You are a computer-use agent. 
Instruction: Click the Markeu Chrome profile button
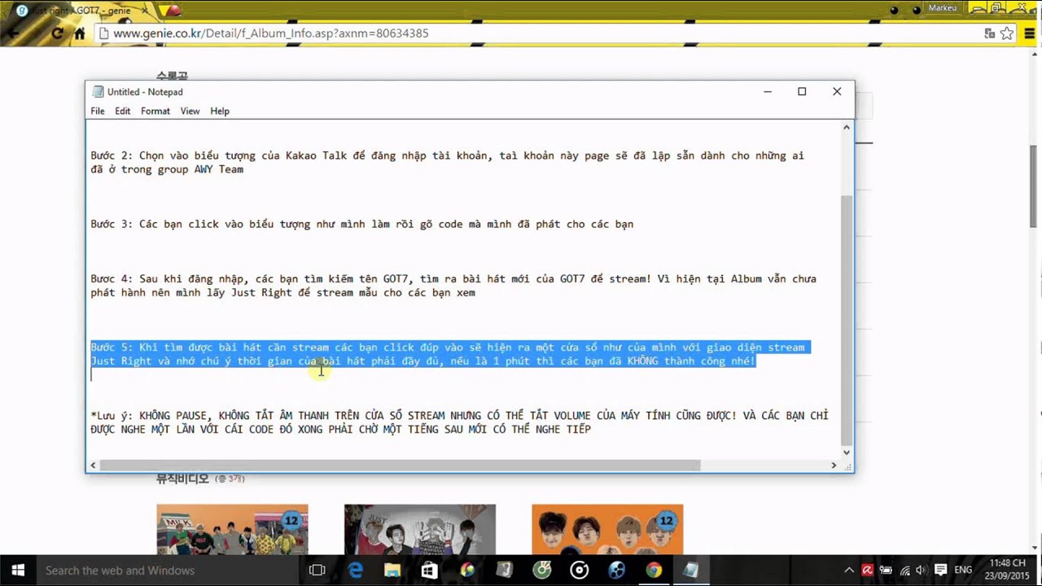942,8
